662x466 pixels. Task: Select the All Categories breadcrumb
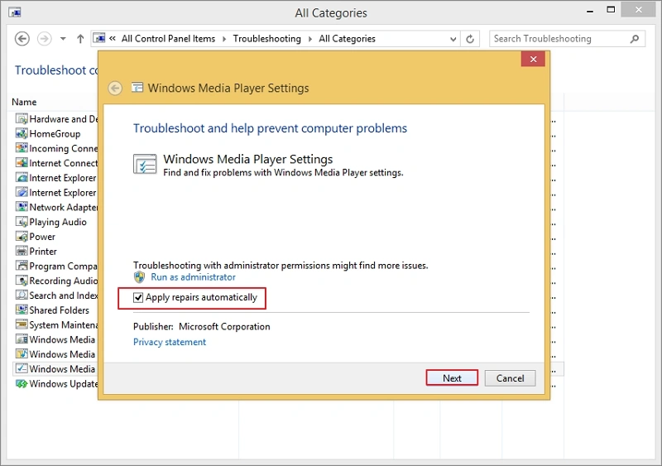pos(347,38)
